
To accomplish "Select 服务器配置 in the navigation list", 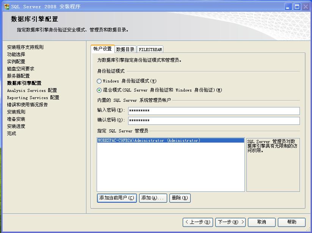I will click(x=17, y=76).
